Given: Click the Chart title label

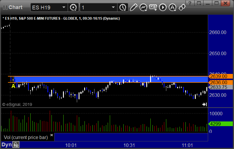Looking at the screenshot, I should [15, 7].
